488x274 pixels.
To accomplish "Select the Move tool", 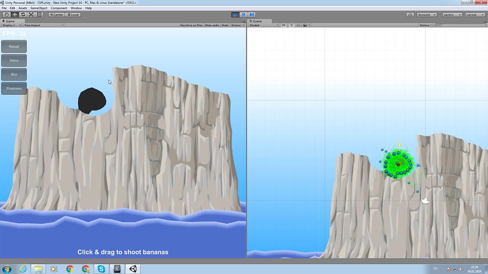I will tap(15, 14).
